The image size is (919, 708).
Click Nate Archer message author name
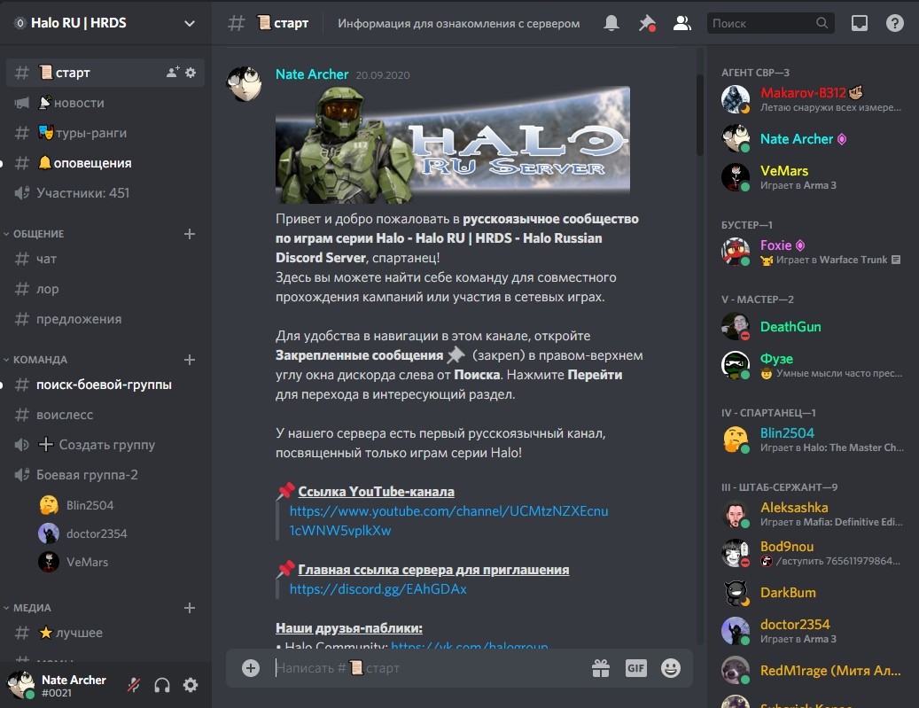(x=312, y=74)
